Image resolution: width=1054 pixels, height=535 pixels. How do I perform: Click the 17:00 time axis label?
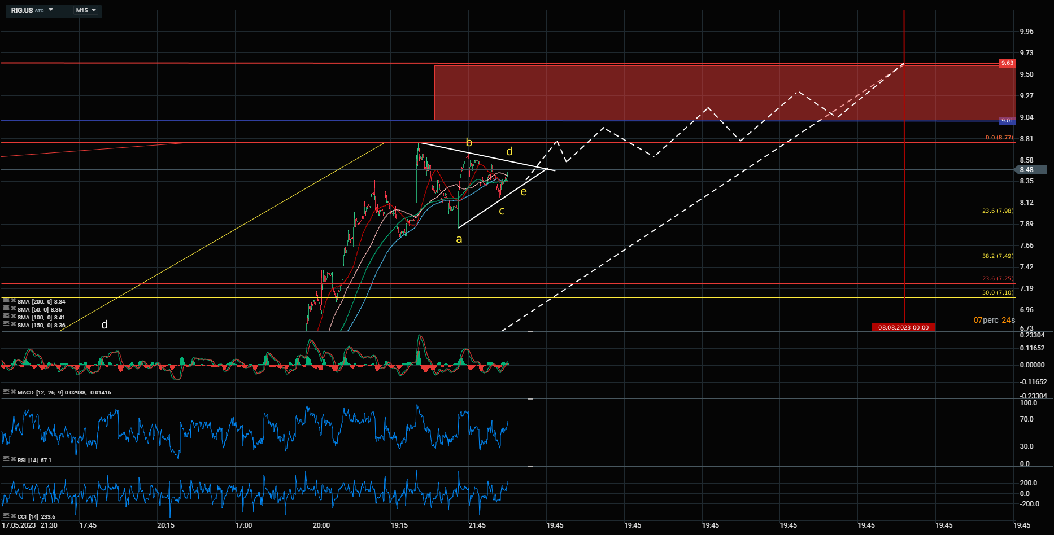point(243,525)
